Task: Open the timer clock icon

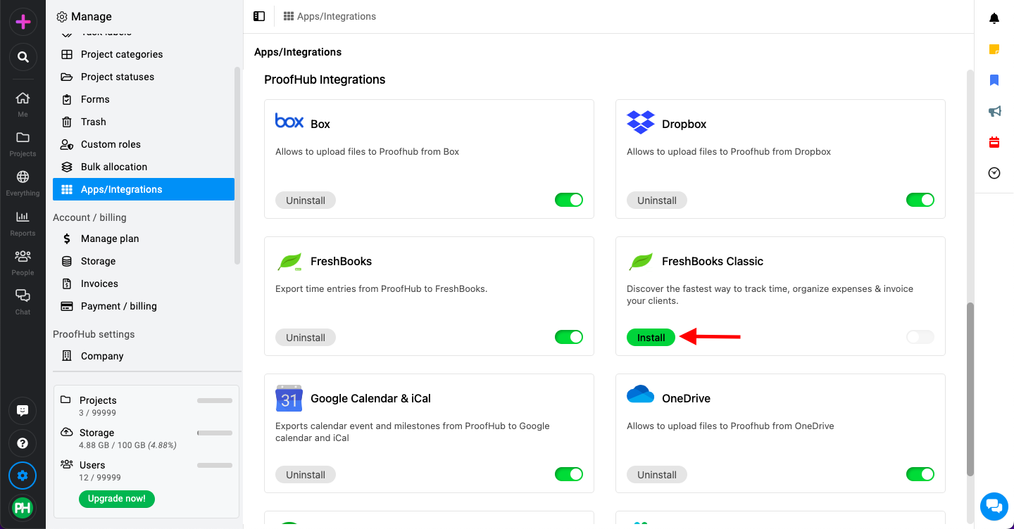Action: (x=994, y=173)
